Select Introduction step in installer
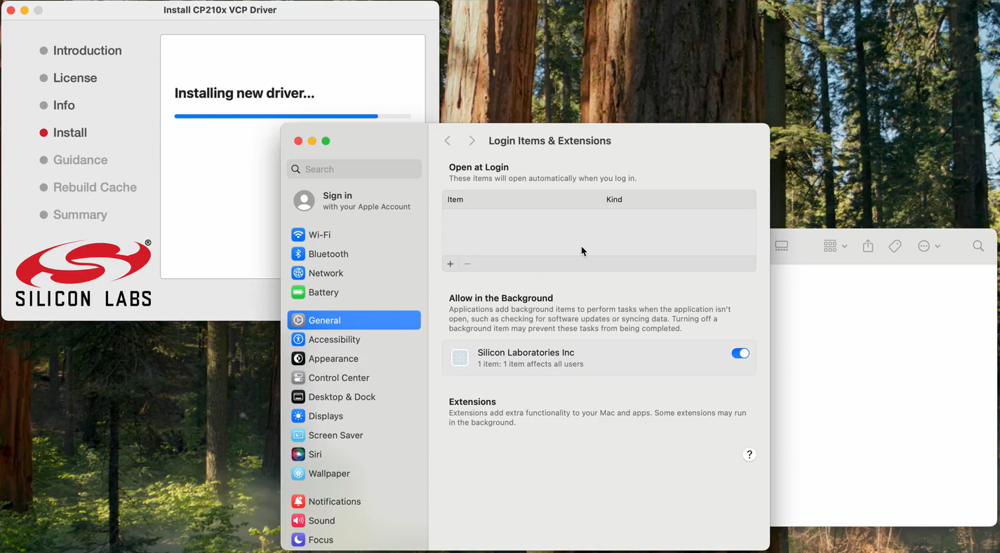 (81, 50)
